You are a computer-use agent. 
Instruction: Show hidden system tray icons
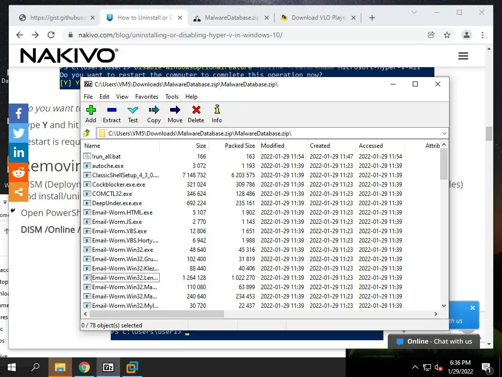[415, 367]
